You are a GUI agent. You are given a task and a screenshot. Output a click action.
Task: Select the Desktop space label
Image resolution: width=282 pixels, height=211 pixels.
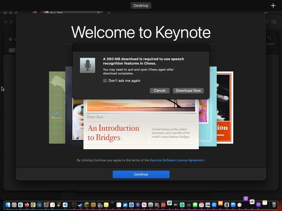(x=141, y=5)
